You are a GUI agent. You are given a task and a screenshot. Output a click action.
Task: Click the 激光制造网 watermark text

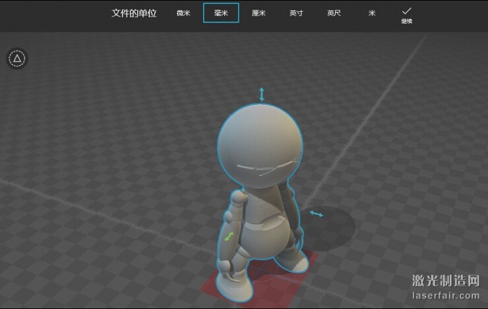coord(446,281)
